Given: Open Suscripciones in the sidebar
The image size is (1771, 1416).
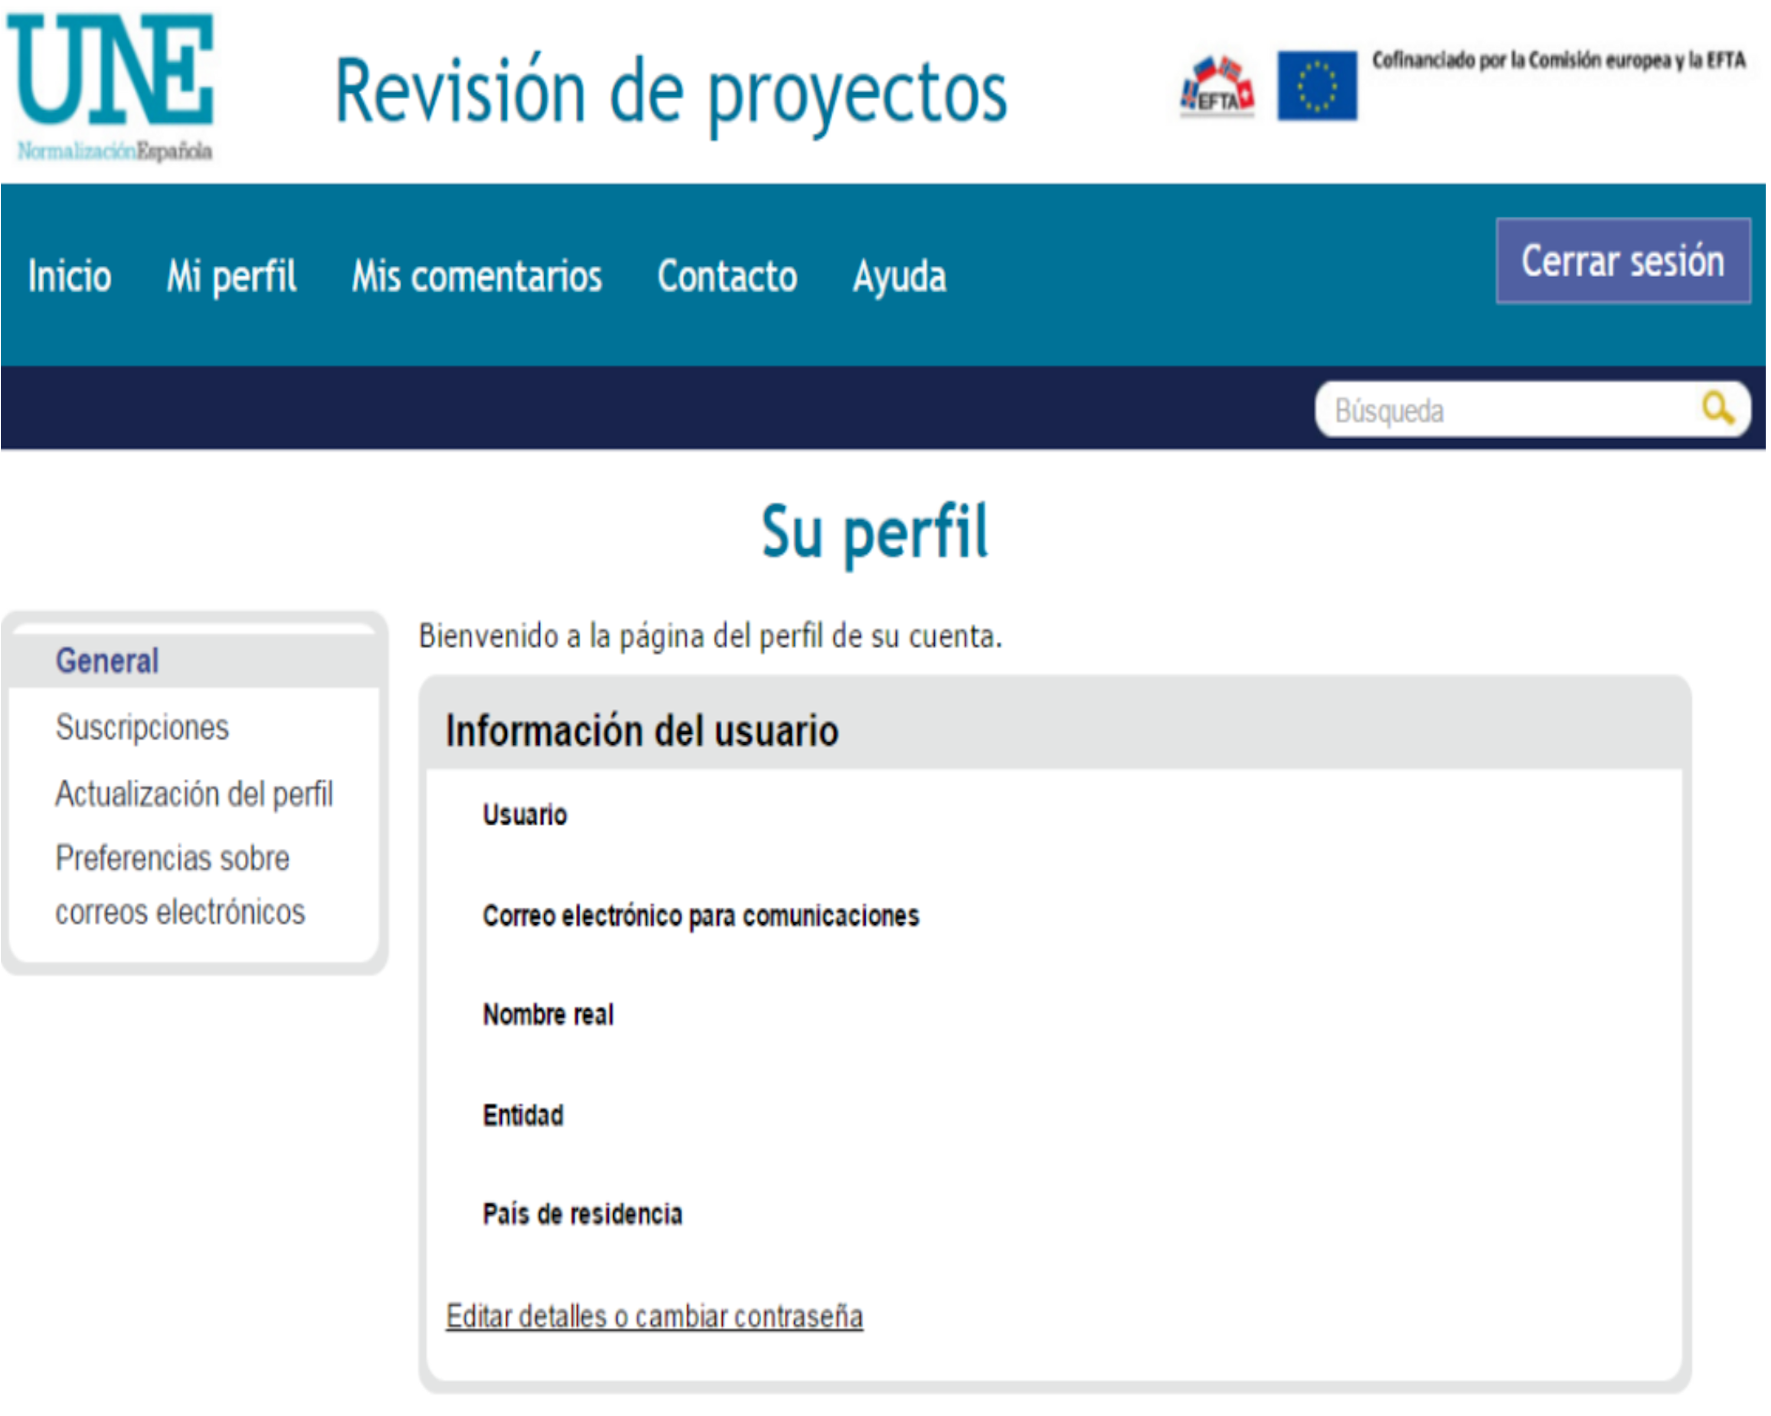Looking at the screenshot, I should tap(142, 727).
